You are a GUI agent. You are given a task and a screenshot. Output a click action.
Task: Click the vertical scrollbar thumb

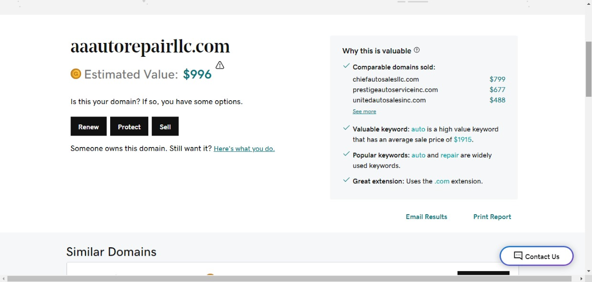point(588,69)
